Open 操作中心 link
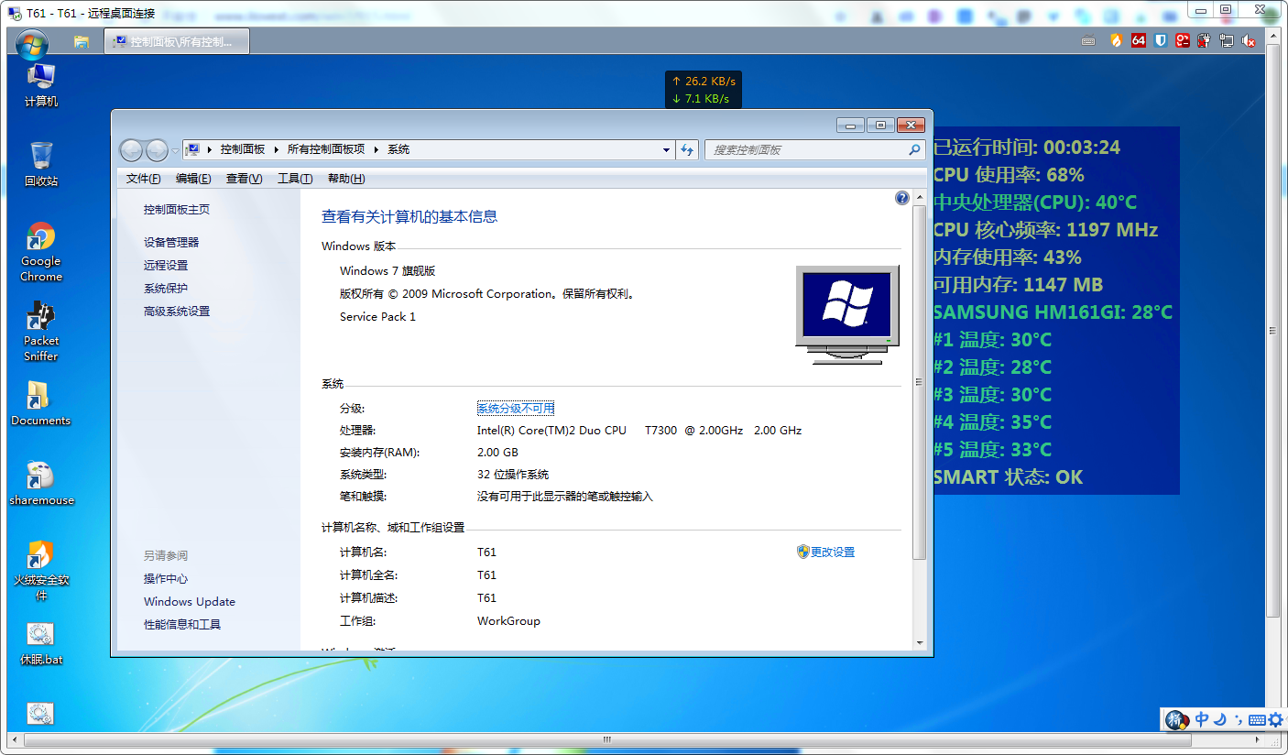The height and width of the screenshot is (755, 1288). click(x=166, y=579)
